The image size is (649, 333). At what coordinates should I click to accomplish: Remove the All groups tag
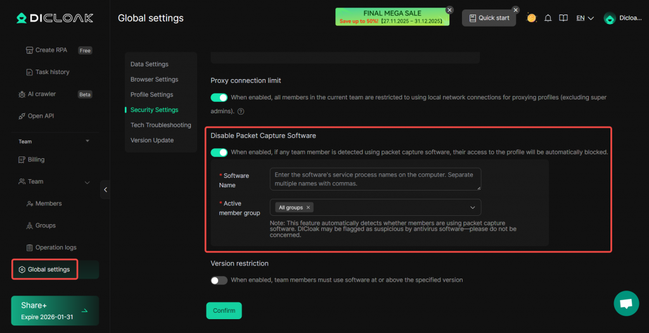(x=309, y=208)
